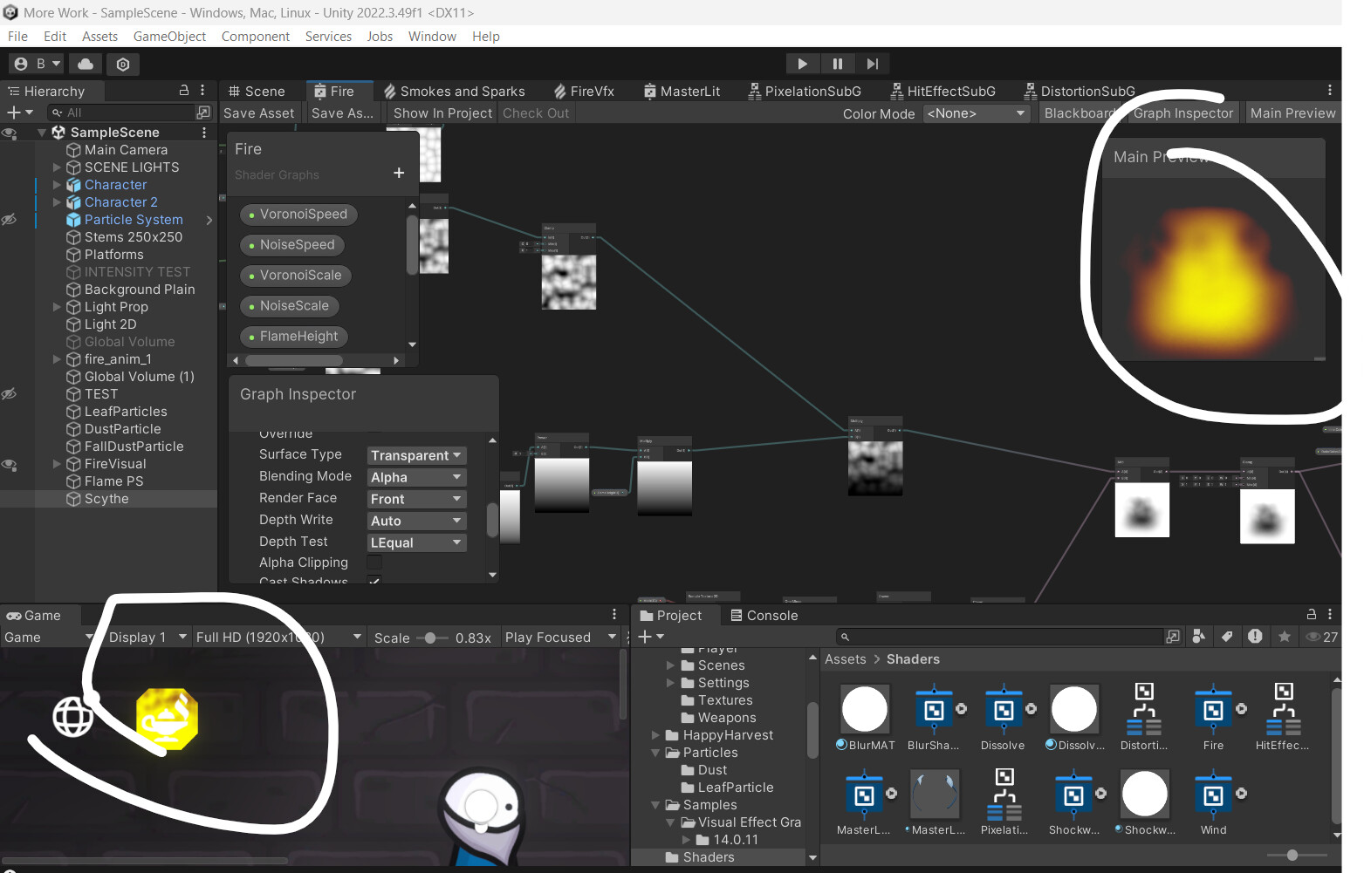Click the error filter icon in Project toolbar
Screen dimensions: 1364x873
tap(1256, 637)
